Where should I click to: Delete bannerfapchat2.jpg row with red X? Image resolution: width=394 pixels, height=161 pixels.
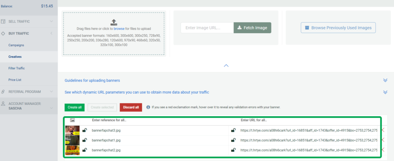click(383, 150)
